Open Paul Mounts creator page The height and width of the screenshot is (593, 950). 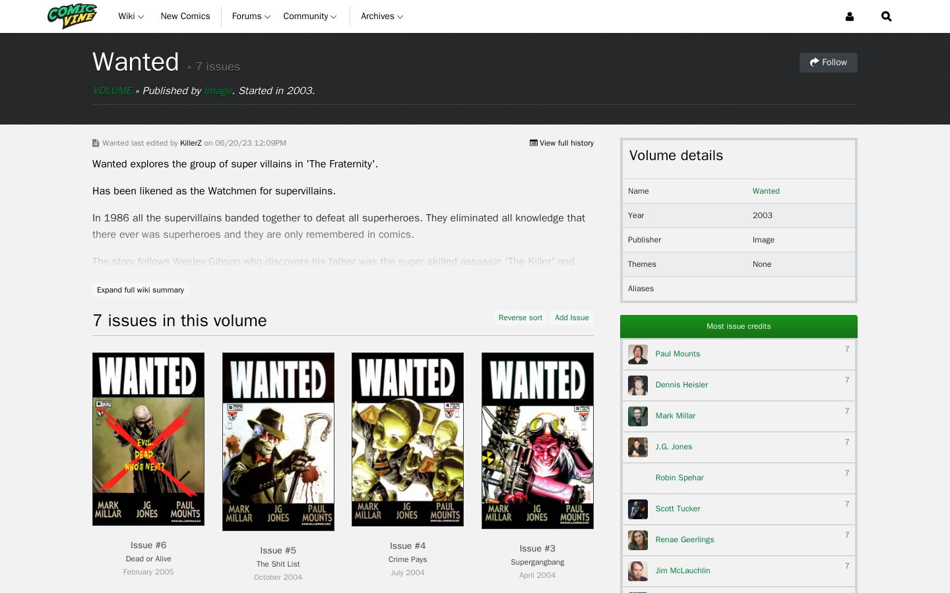(x=678, y=354)
